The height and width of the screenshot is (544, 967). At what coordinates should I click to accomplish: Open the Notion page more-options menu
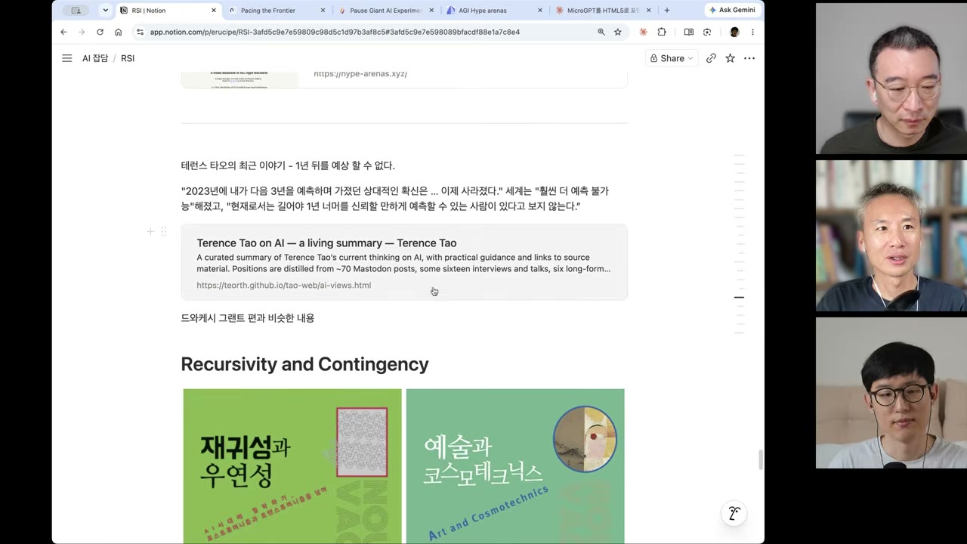coord(749,58)
